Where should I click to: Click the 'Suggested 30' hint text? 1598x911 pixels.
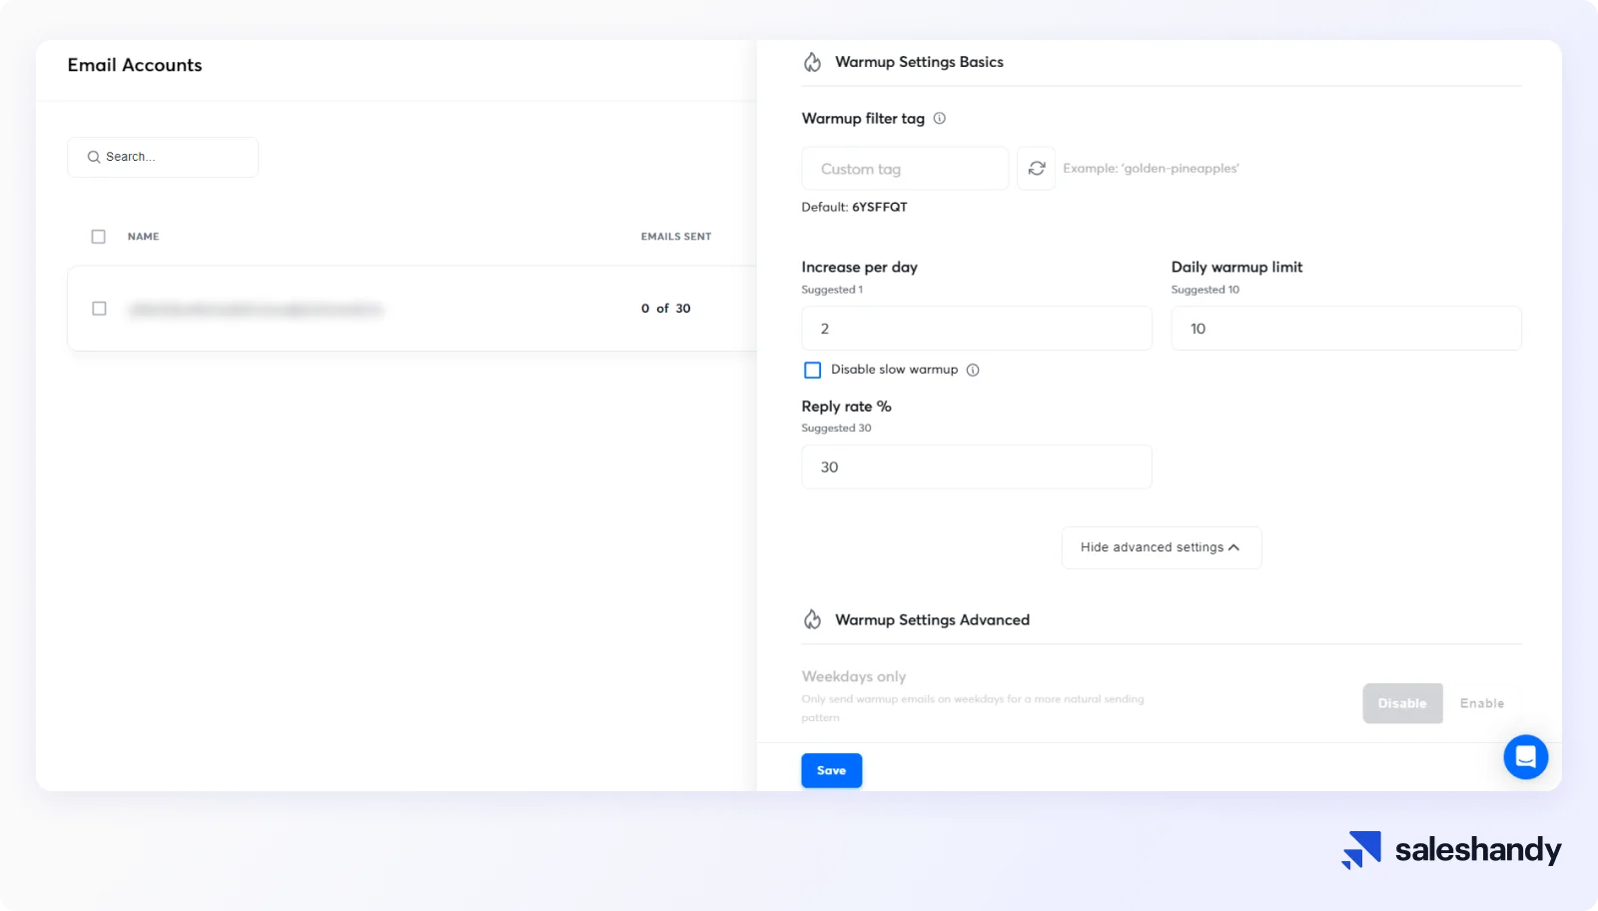836,428
